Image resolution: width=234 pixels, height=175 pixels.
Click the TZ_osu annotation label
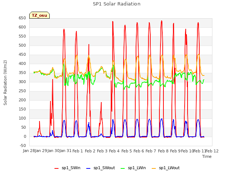point(39,15)
